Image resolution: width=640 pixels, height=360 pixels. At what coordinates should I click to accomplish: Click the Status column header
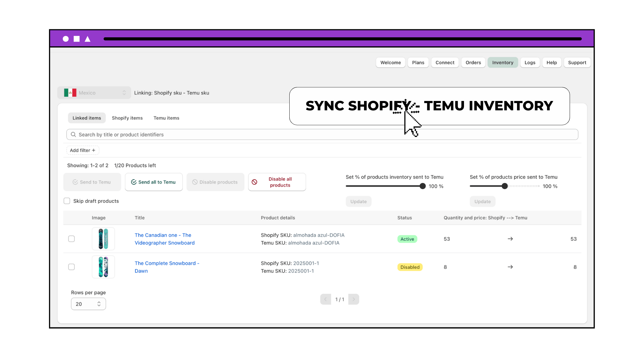(x=405, y=218)
